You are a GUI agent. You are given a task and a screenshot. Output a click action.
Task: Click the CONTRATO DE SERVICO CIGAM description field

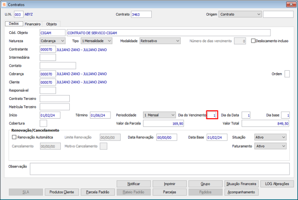pos(169,33)
